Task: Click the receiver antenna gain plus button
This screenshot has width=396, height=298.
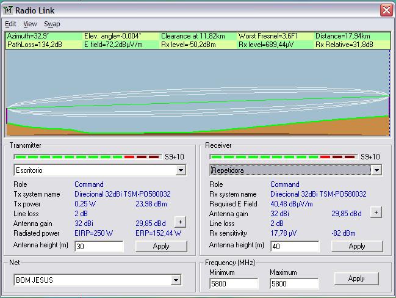Action: tap(376, 213)
